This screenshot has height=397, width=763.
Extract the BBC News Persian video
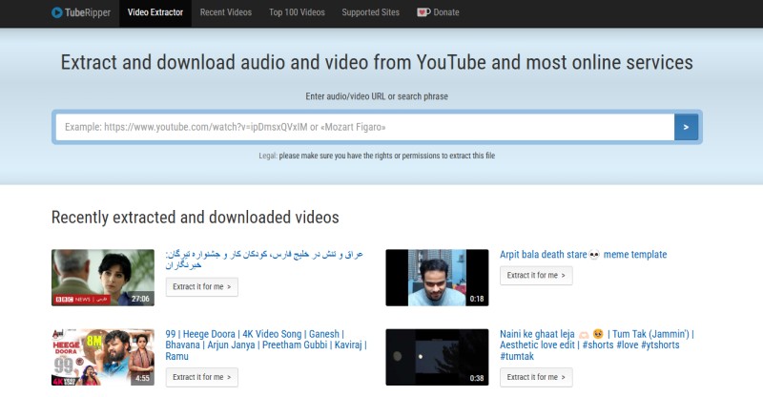tap(201, 287)
